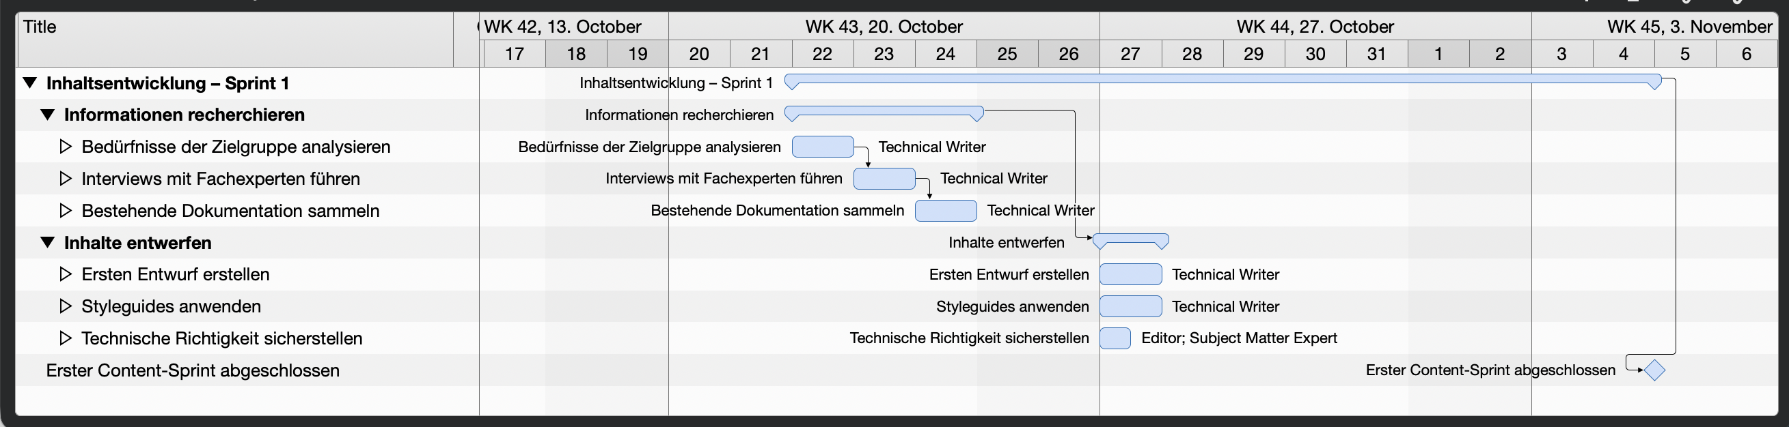Select the "Erster Content-Sprint abgeschlossen" row
Image resolution: width=1789 pixels, height=427 pixels.
(191, 370)
